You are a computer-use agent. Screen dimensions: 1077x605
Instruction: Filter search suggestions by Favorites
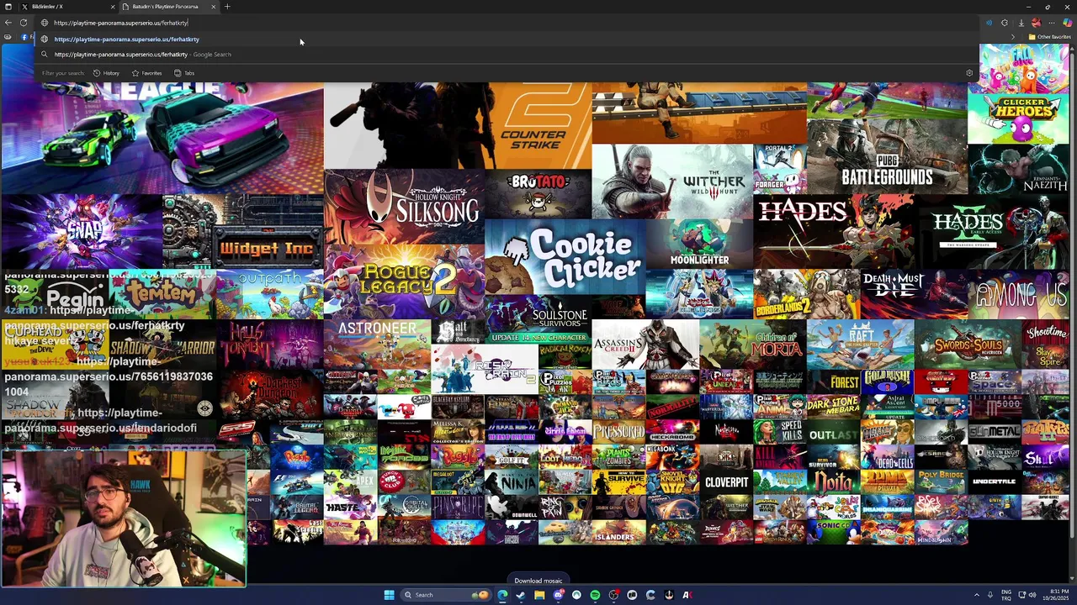[146, 73]
